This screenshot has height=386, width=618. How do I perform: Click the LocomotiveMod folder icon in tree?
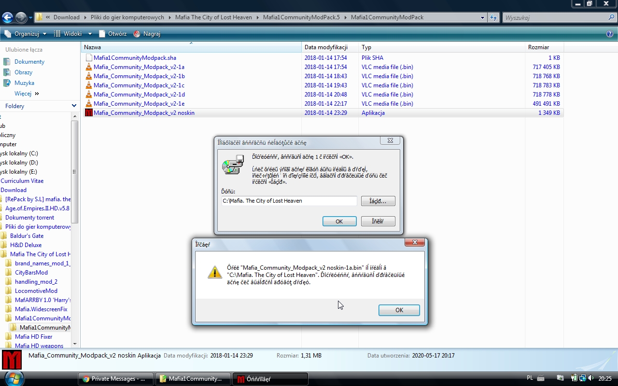10,291
